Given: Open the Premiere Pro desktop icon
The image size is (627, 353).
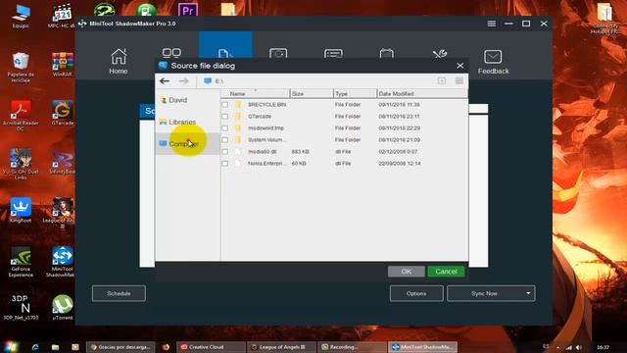Looking at the screenshot, I should 187,9.
